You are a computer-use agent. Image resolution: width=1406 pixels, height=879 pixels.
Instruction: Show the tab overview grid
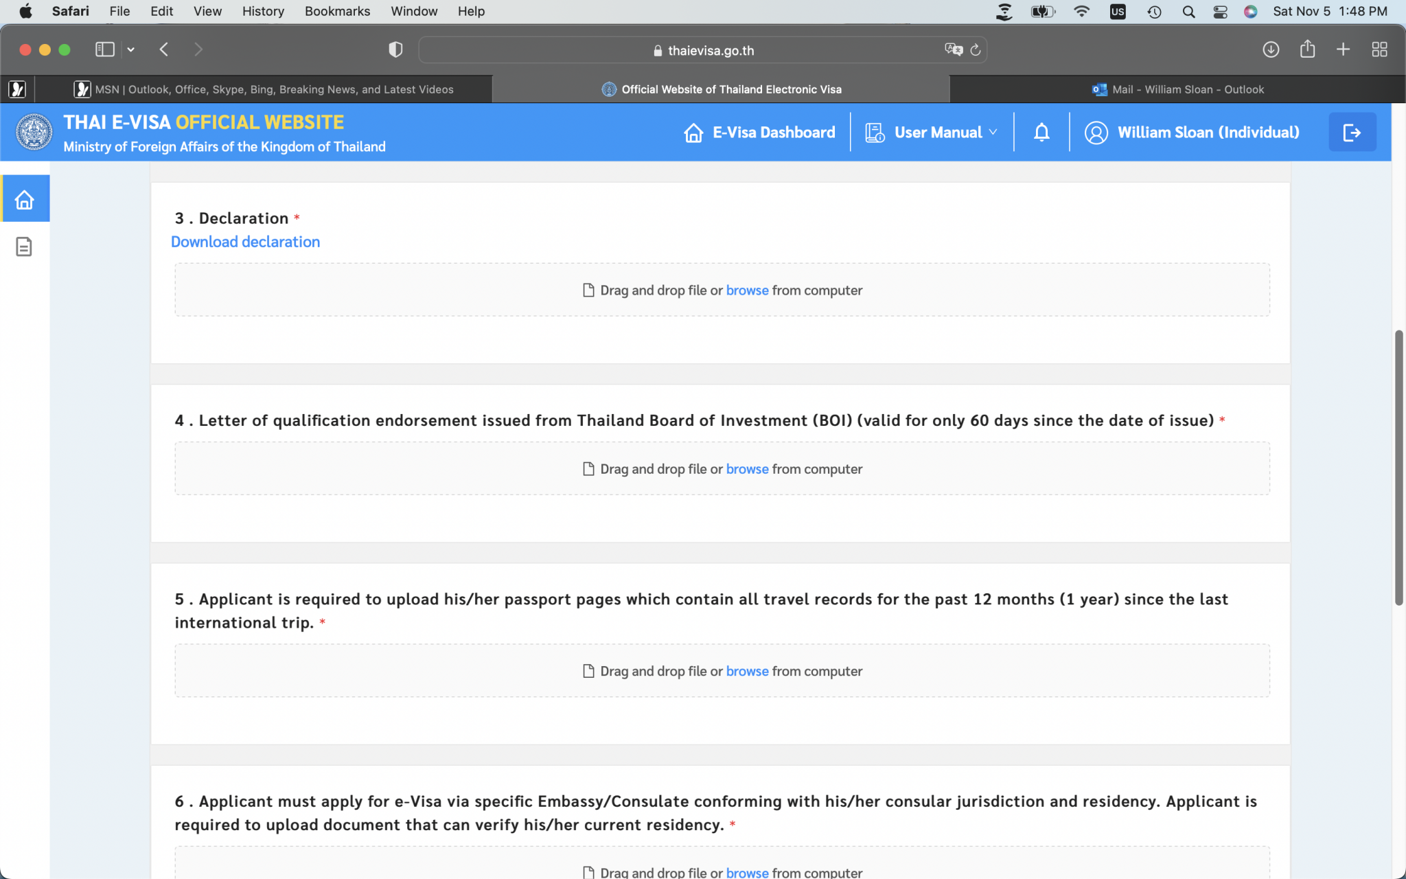(x=1379, y=49)
